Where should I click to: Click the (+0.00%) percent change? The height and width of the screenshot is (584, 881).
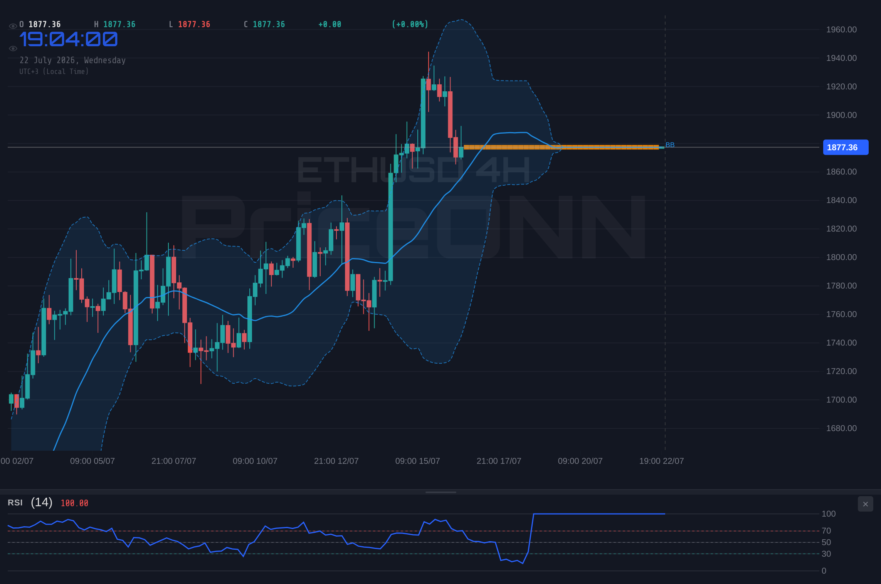(410, 24)
